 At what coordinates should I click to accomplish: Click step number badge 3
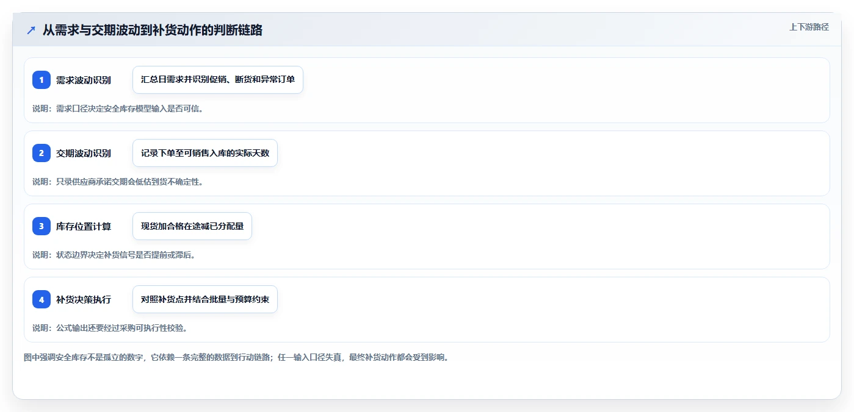[42, 226]
